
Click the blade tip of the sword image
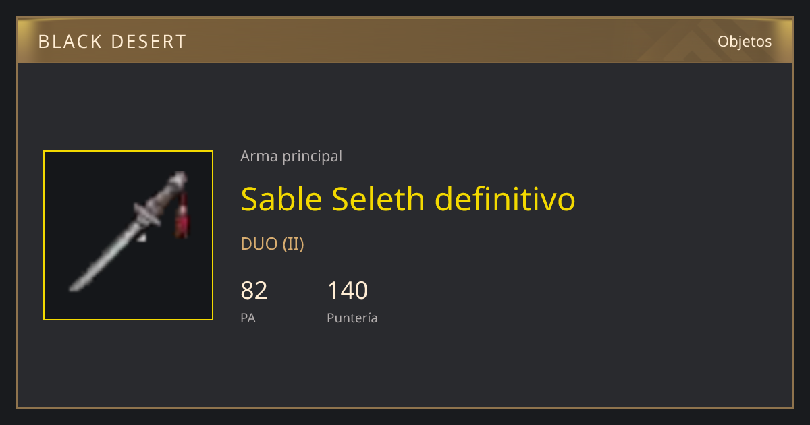[76, 287]
